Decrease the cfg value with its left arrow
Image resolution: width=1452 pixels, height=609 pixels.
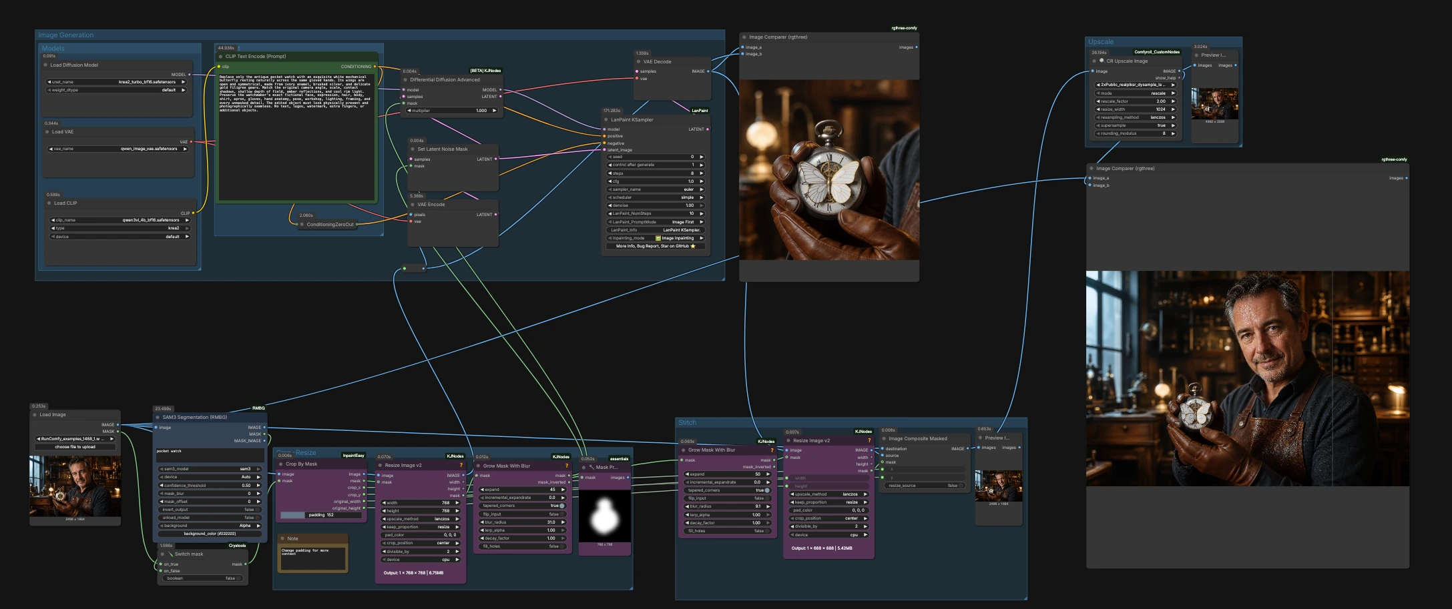coord(610,181)
